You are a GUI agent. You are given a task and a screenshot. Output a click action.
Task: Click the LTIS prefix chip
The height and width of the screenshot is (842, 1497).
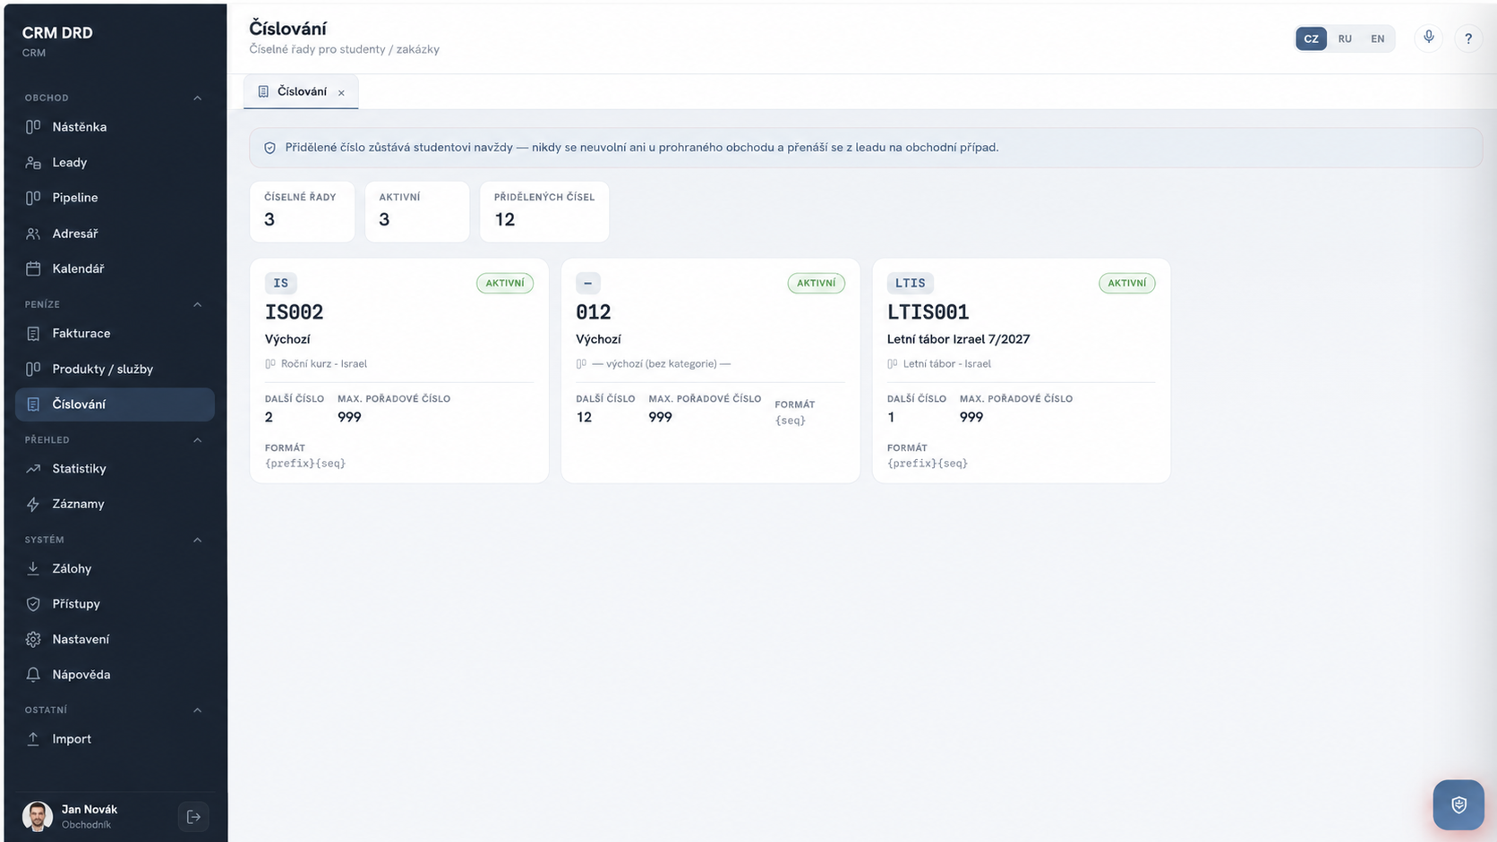click(911, 284)
